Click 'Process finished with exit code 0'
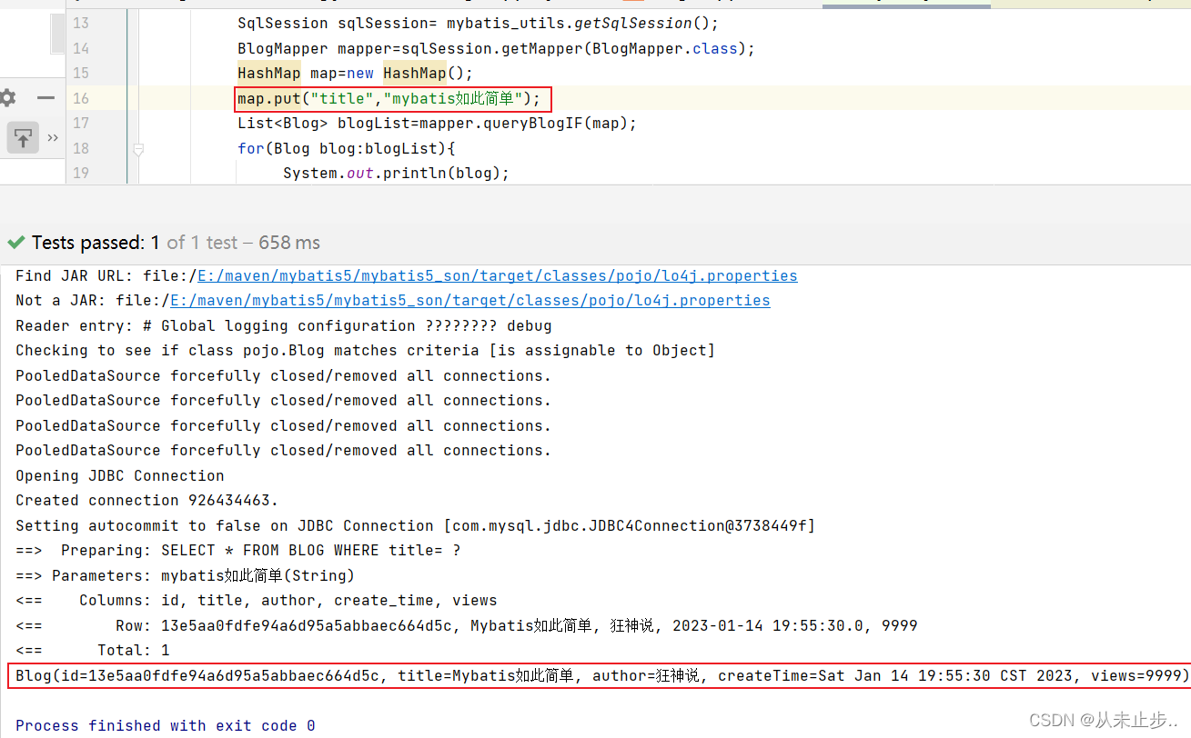The image size is (1191, 738). pos(166,725)
